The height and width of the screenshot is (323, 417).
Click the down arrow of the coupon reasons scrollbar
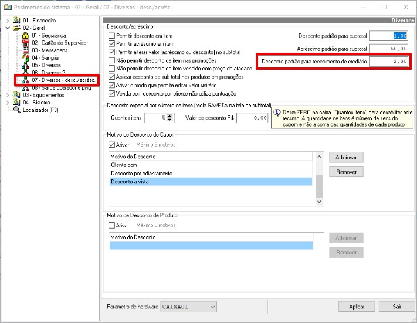[319, 202]
